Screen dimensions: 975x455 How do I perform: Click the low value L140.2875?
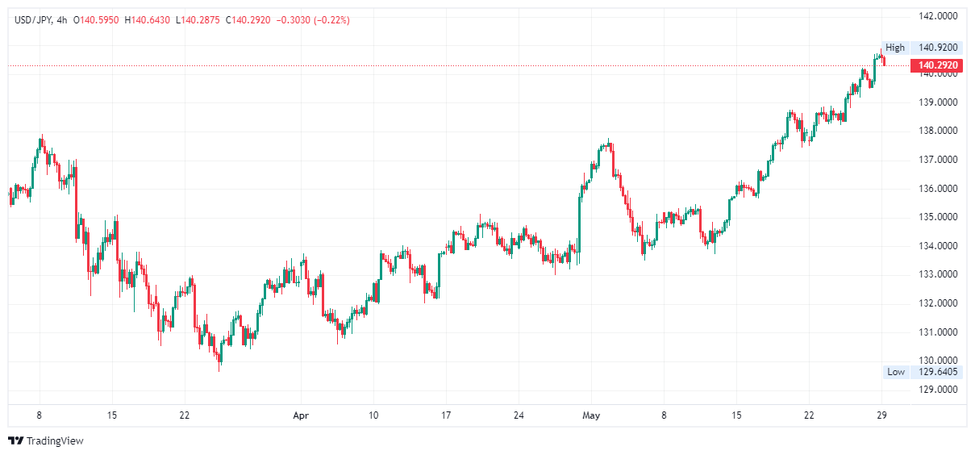(x=198, y=19)
